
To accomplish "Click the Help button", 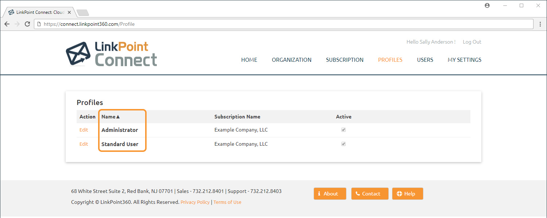I will 408,194.
